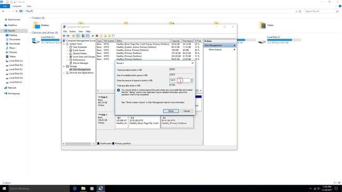Open the File menu in Computer Management
342x192 pixels.
[x=65, y=31]
